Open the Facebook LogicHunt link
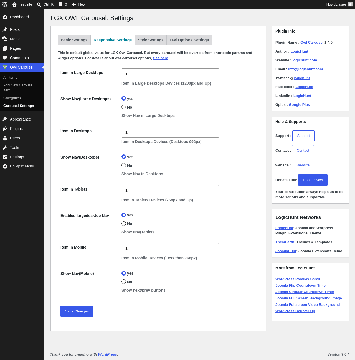This screenshot has width=355, height=360. (304, 87)
